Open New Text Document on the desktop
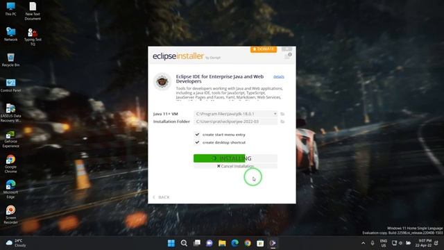 click(33, 11)
